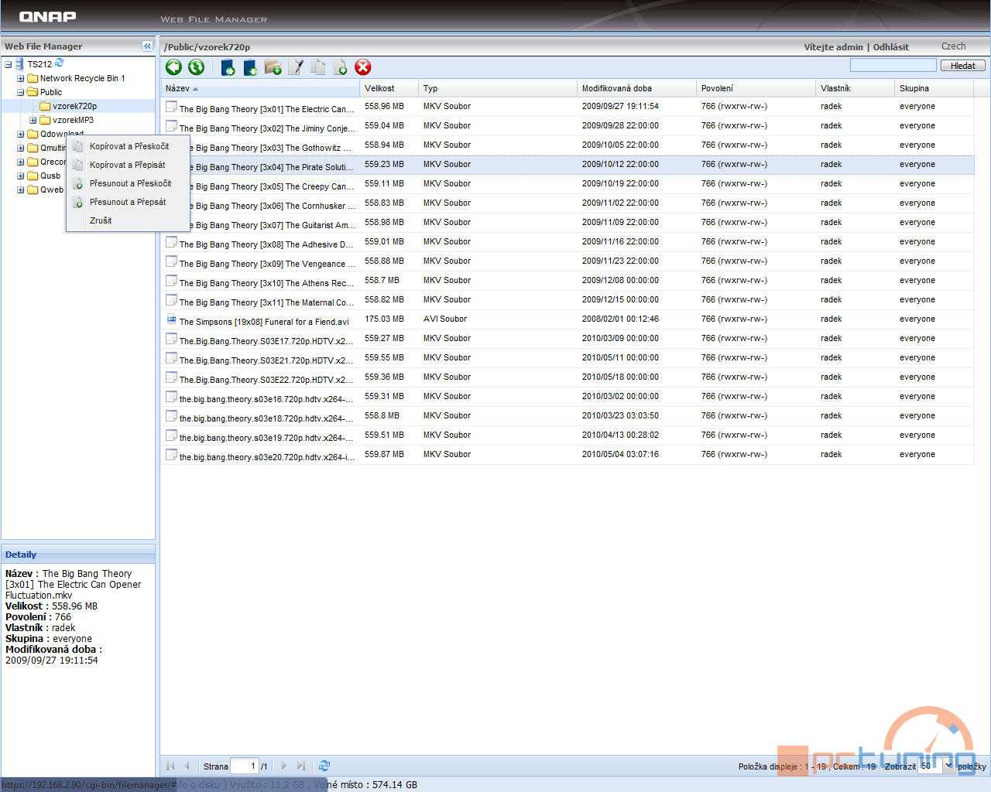Collapse the TS212 root tree node
The width and height of the screenshot is (991, 792).
point(8,64)
